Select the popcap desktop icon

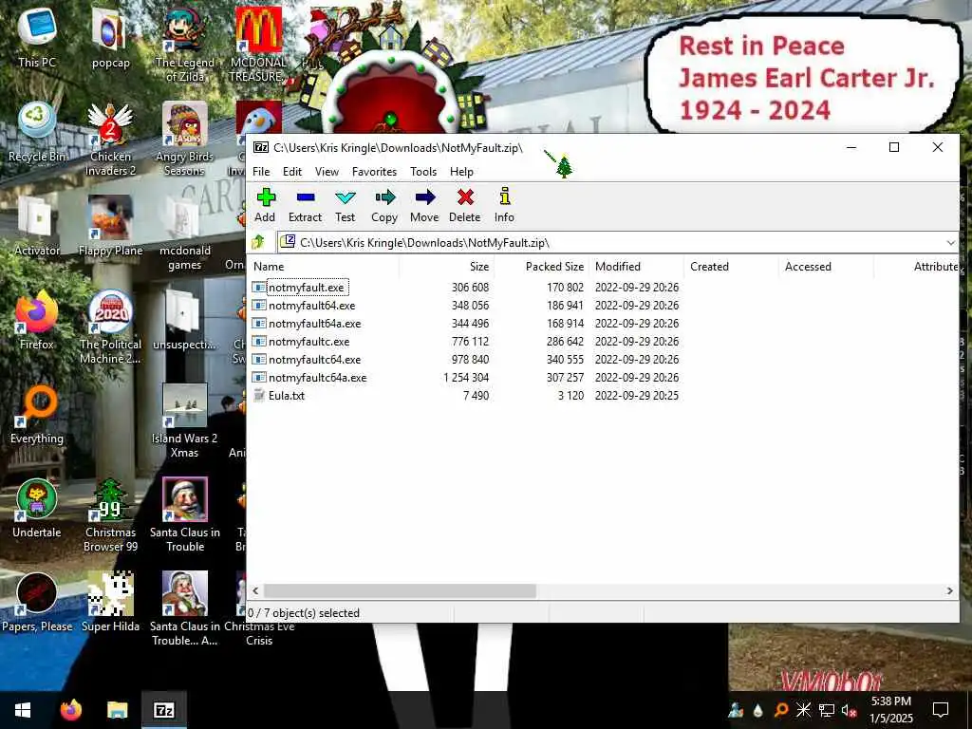110,37
